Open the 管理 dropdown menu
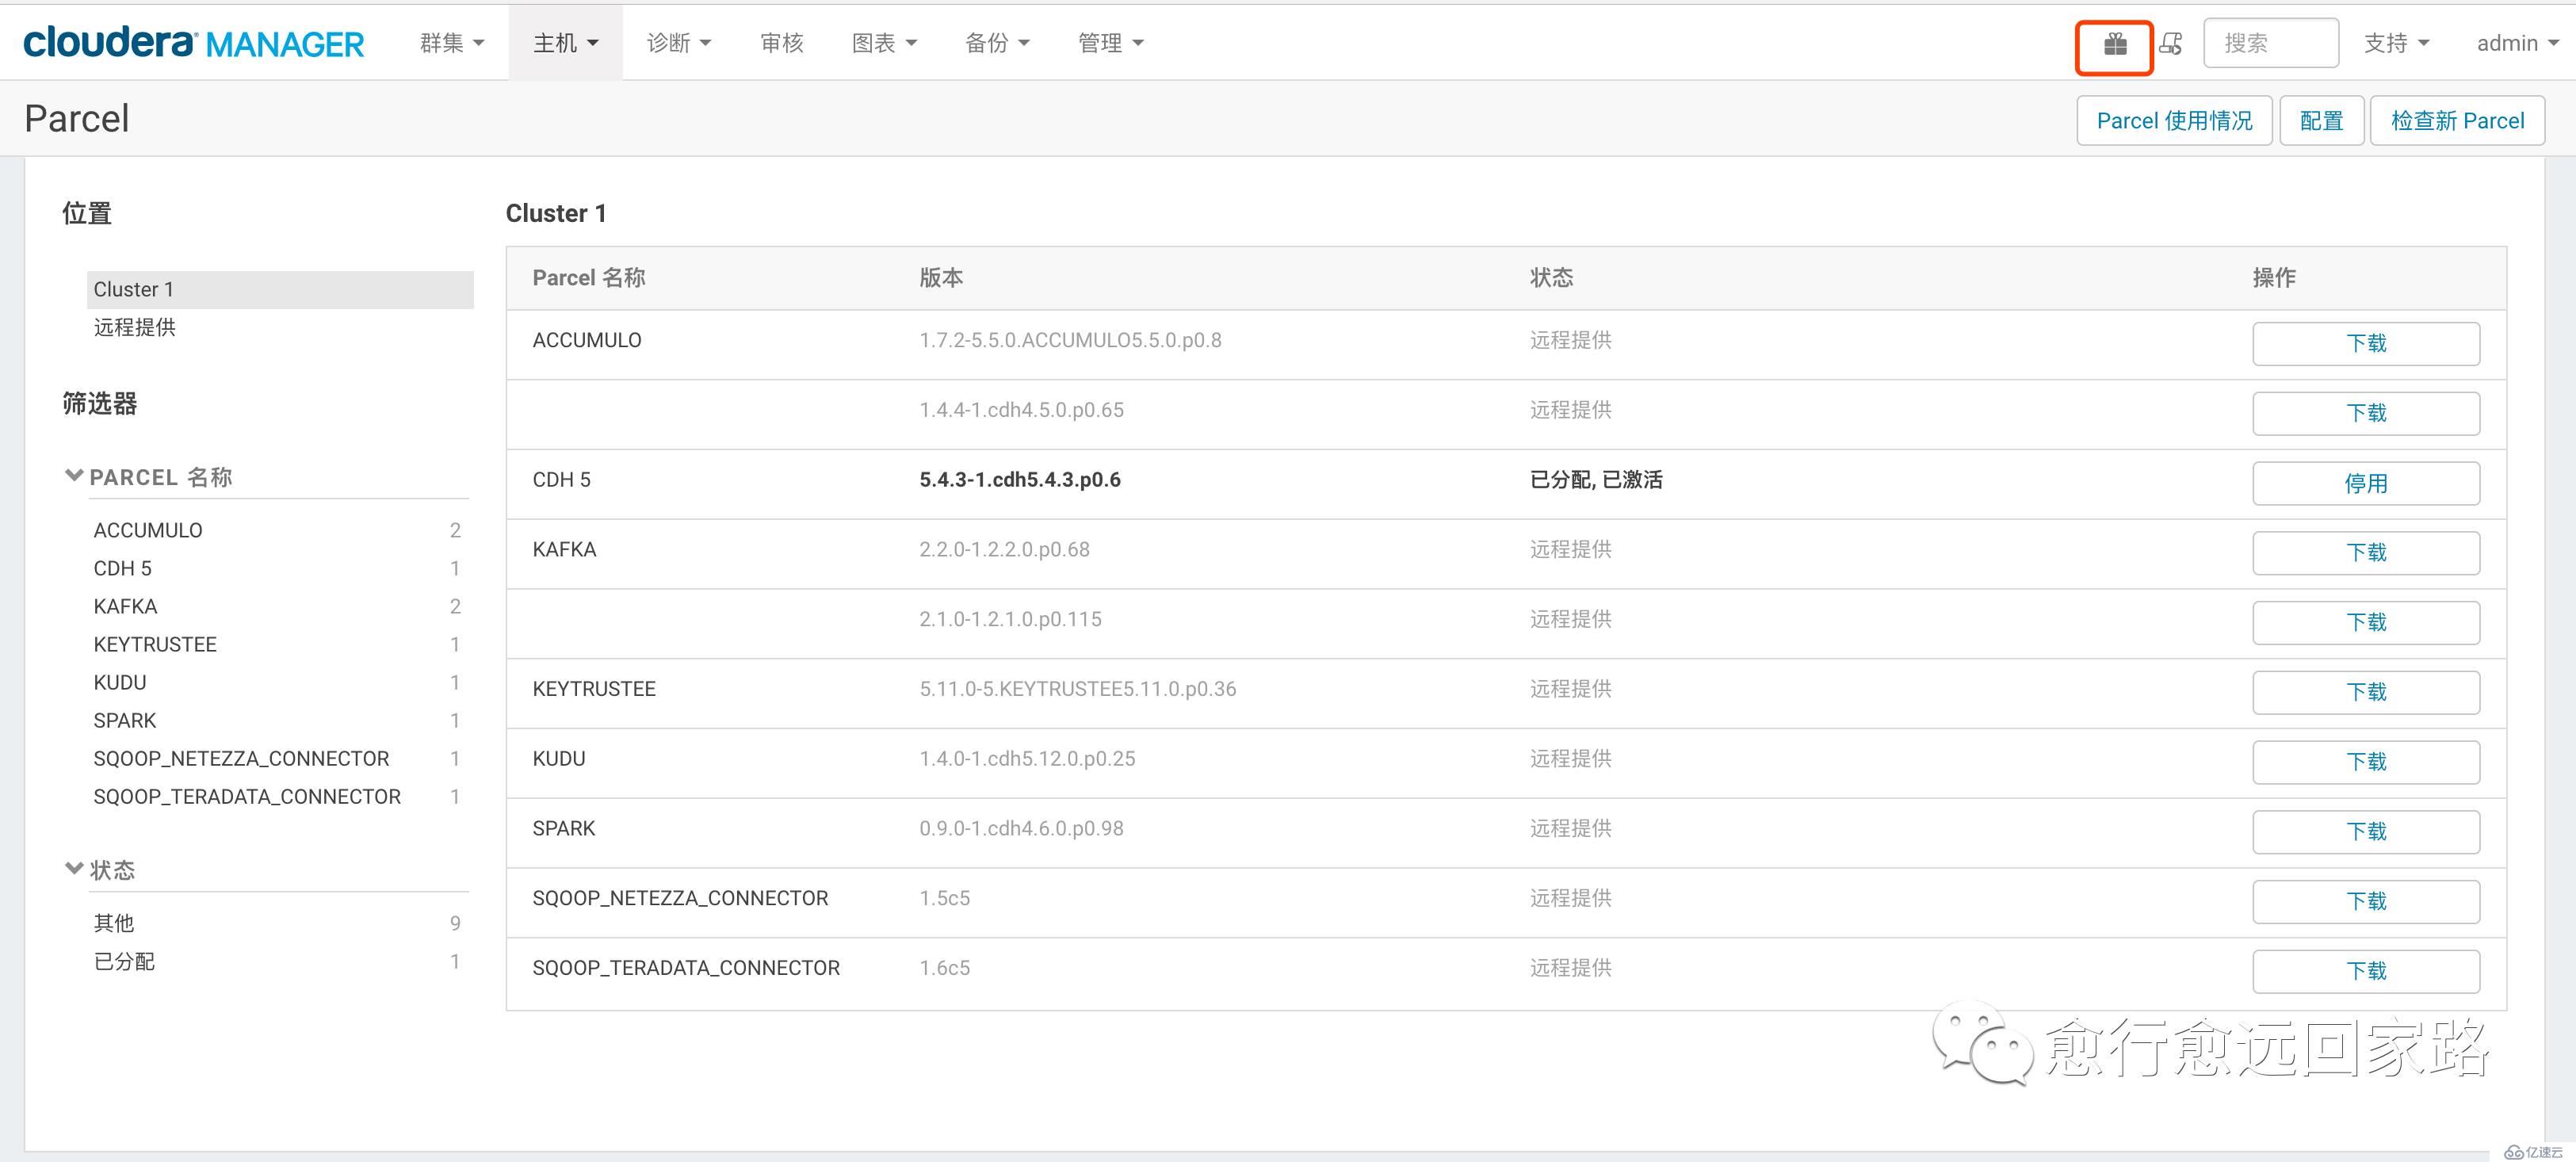The width and height of the screenshot is (2576, 1162). click(x=1111, y=43)
